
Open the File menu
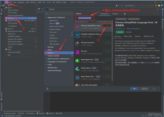7,2
